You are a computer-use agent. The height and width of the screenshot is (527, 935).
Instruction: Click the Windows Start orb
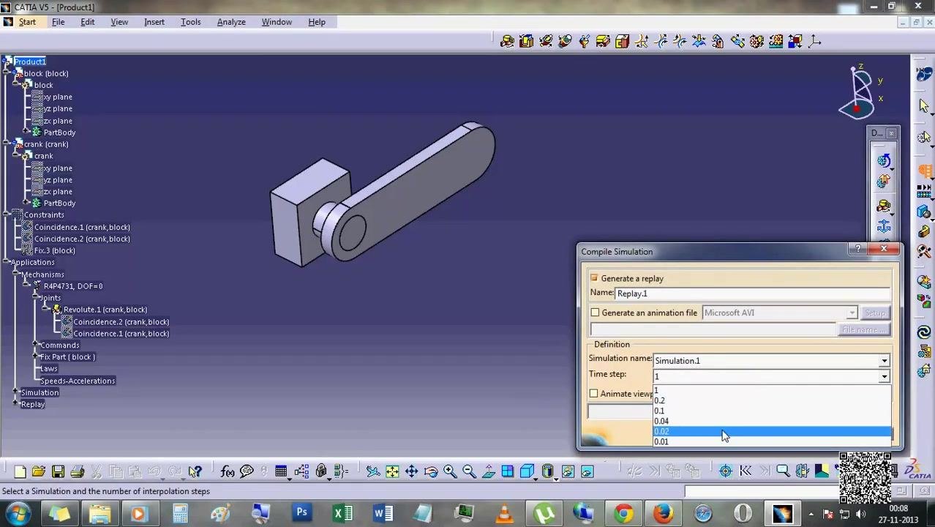tap(18, 513)
